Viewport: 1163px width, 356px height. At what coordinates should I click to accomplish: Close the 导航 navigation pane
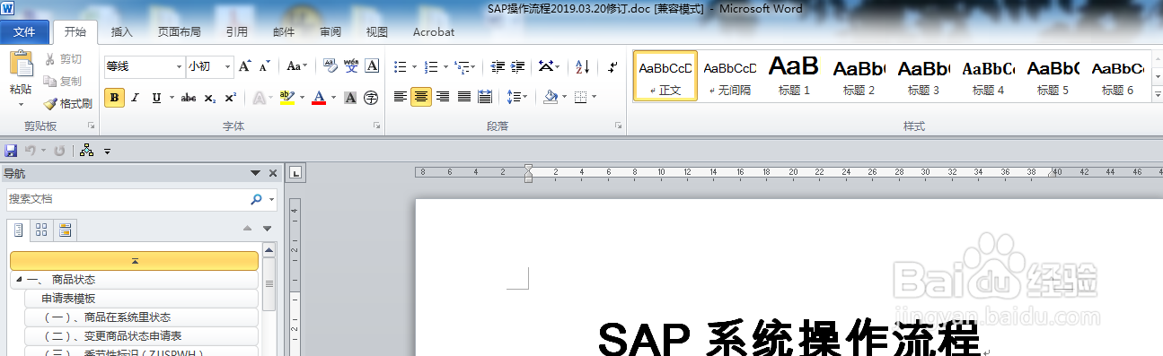coord(273,173)
